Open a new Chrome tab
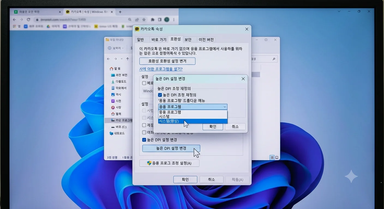The width and height of the screenshot is (384, 209). pyautogui.click(x=120, y=12)
